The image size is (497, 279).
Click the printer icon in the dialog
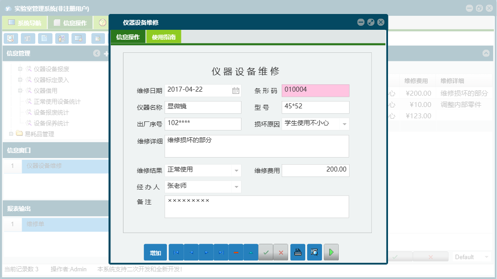click(298, 252)
